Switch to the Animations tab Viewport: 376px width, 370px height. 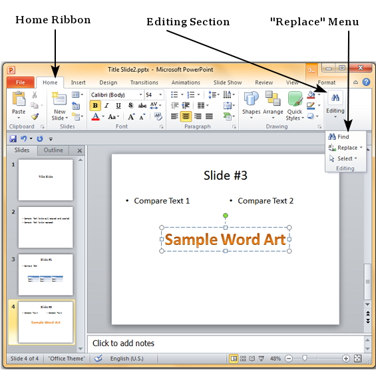(x=186, y=83)
